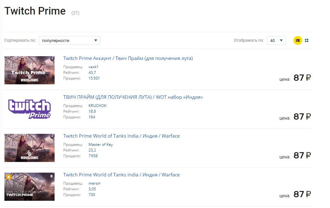
Task: Click the 87 ₽ price of KRUCHOK's listing
Action: click(x=302, y=117)
